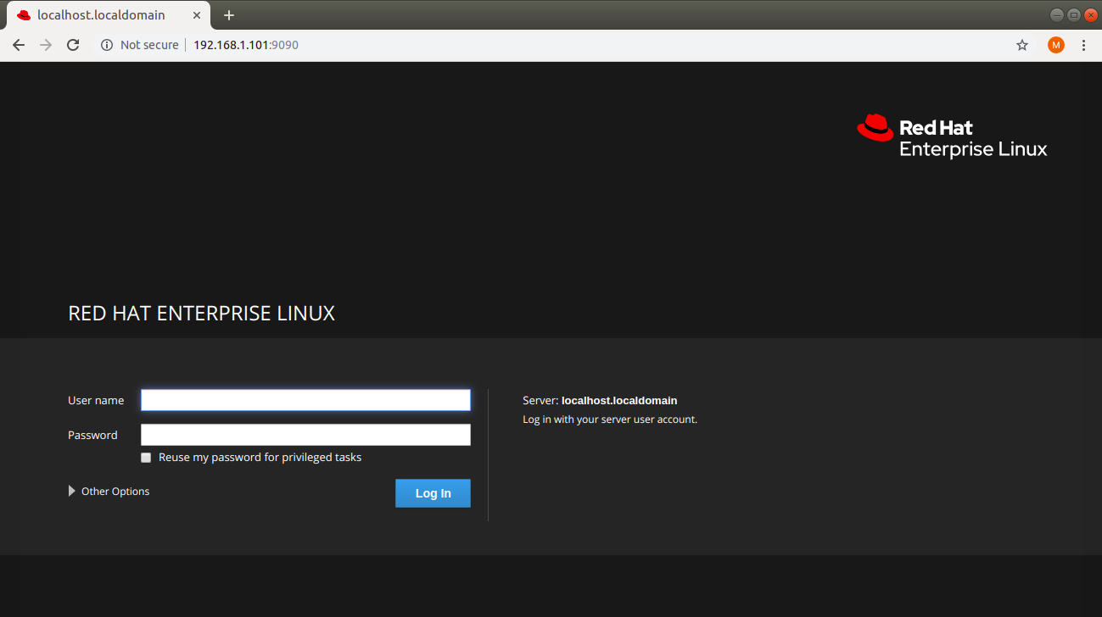This screenshot has width=1102, height=617.
Task: Click the server name localhost.localdomain text
Action: point(619,400)
